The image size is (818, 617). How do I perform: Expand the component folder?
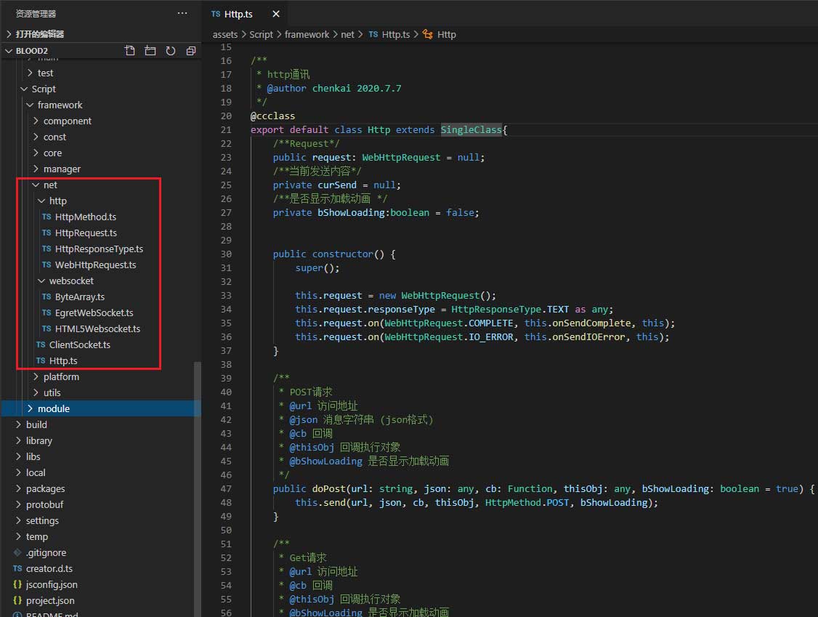tap(36, 121)
